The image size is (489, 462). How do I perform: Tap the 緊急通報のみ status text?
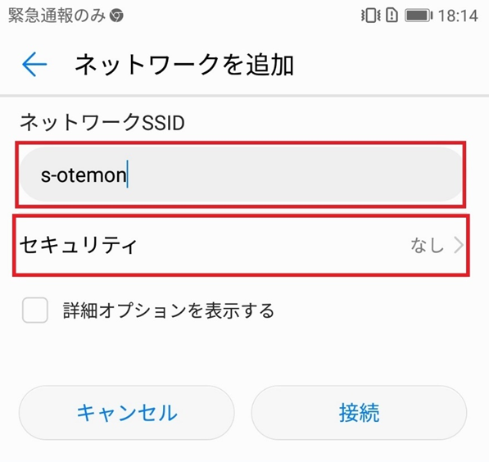point(57,16)
